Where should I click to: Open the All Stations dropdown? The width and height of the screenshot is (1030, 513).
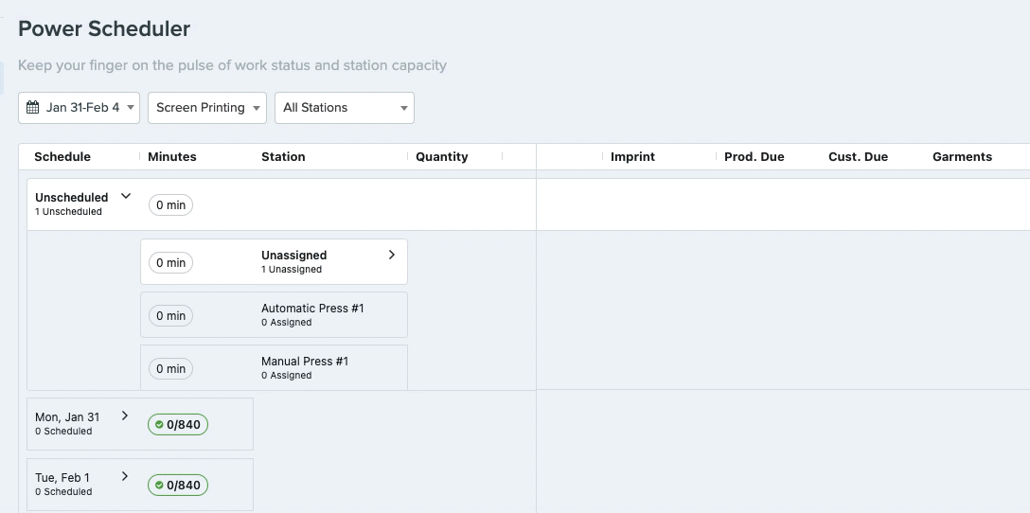click(345, 108)
